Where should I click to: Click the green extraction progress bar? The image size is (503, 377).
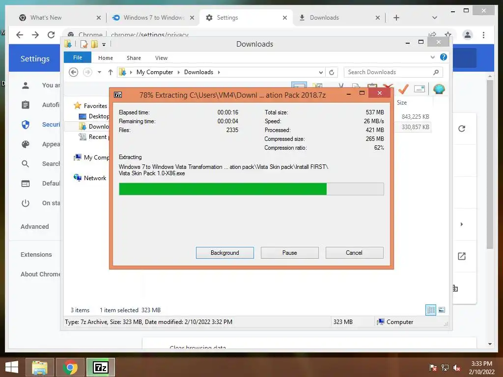pos(251,189)
